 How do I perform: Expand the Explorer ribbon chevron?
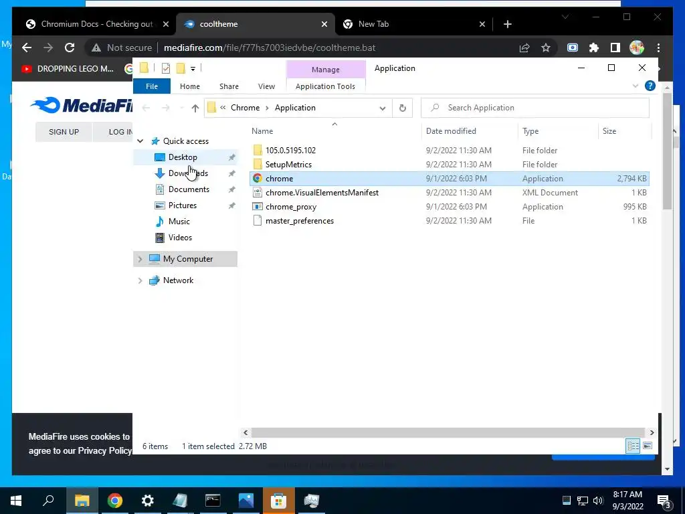pos(635,86)
